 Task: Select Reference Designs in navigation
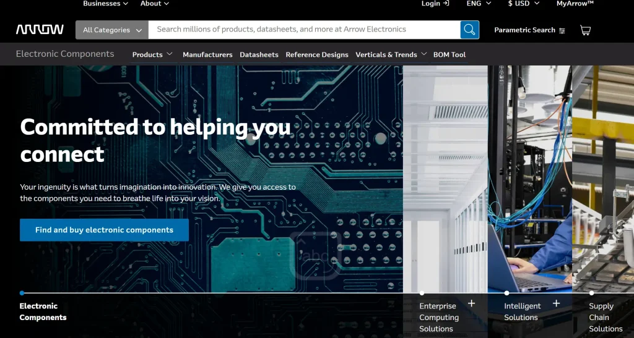(317, 54)
